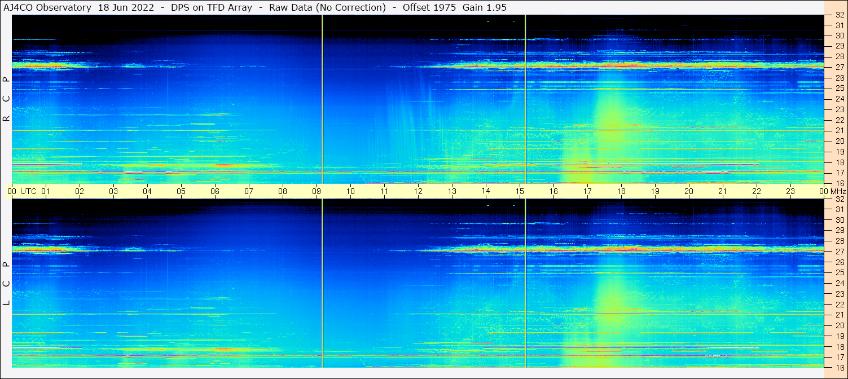Click the "19" hour label on time axis

click(x=655, y=191)
